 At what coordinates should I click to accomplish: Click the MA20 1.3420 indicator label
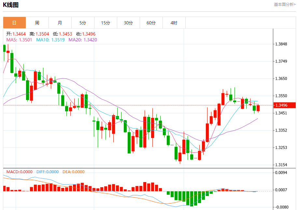pyautogui.click(x=83, y=40)
